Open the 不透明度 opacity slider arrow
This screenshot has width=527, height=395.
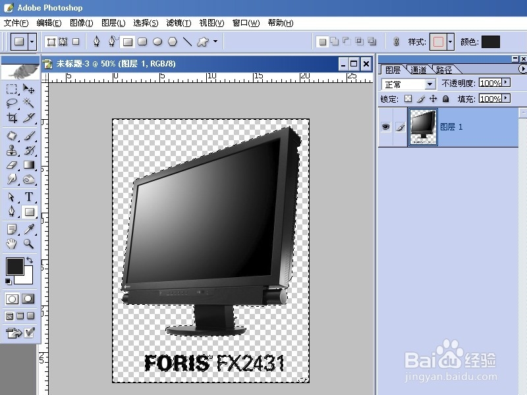pos(505,84)
